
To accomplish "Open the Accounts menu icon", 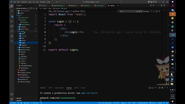I will 12,94.
